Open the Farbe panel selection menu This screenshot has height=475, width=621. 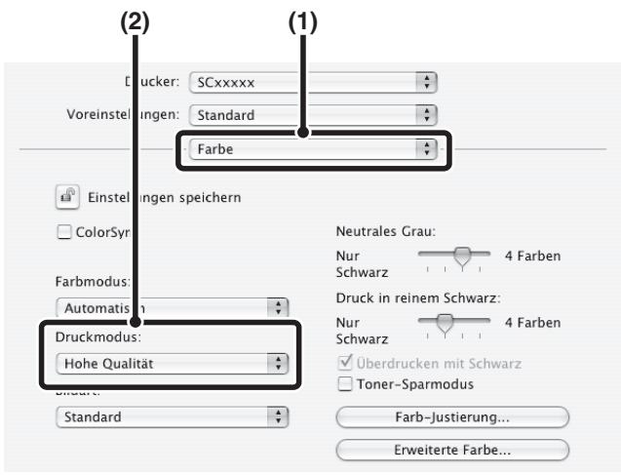[313, 149]
